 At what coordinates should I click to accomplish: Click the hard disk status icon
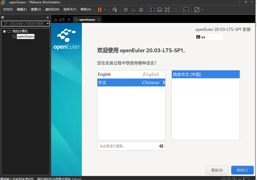click(x=224, y=179)
